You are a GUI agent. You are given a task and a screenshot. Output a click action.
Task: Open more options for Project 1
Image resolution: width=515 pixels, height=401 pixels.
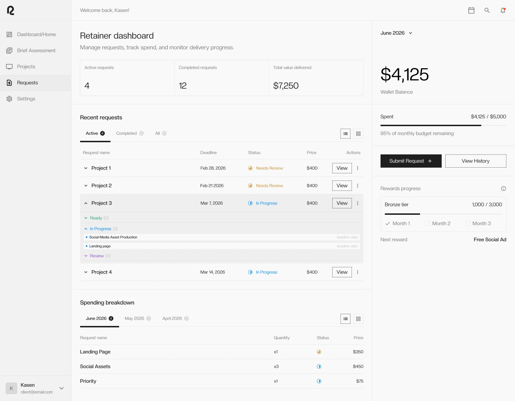click(x=358, y=168)
